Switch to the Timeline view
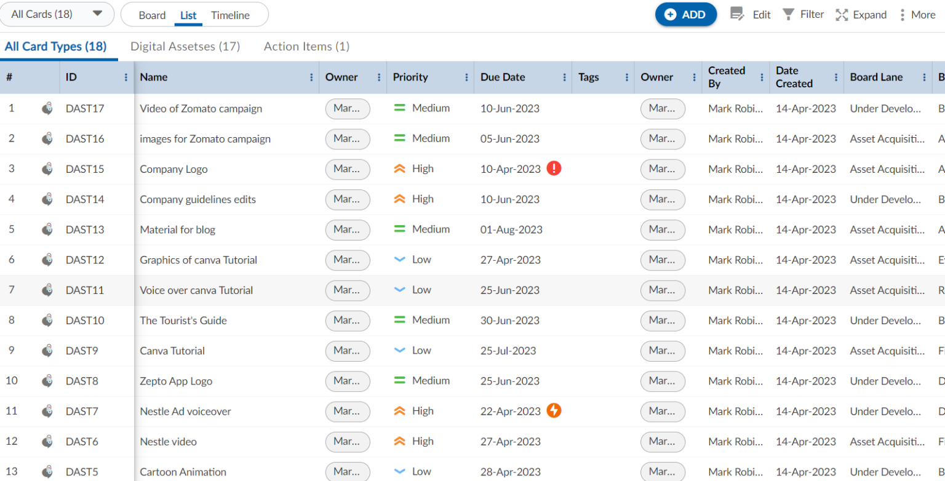Viewport: 945px width, 481px height. (x=230, y=15)
